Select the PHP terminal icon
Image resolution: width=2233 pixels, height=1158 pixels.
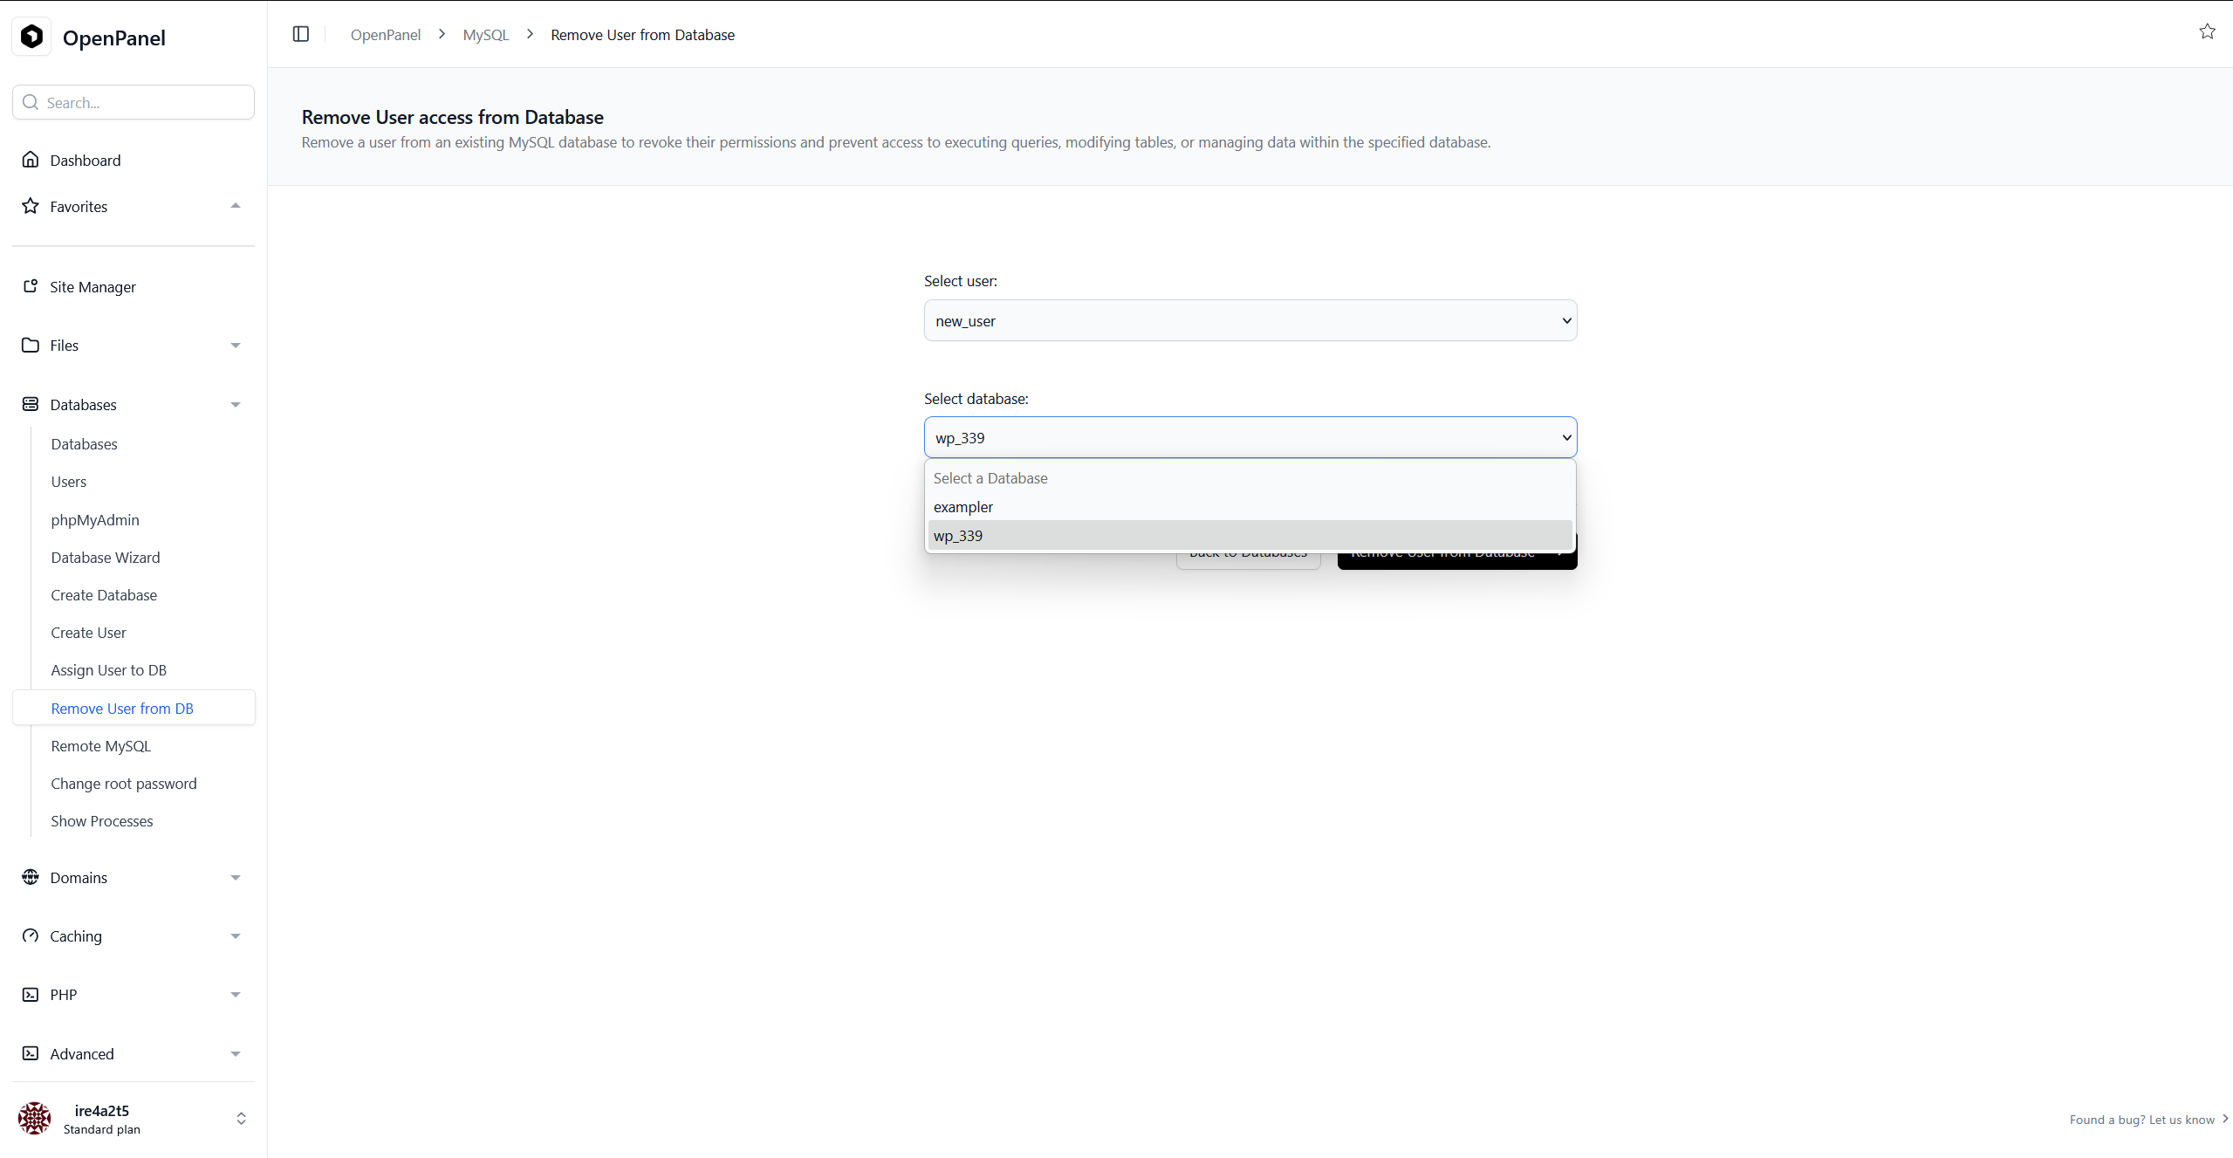tap(30, 994)
